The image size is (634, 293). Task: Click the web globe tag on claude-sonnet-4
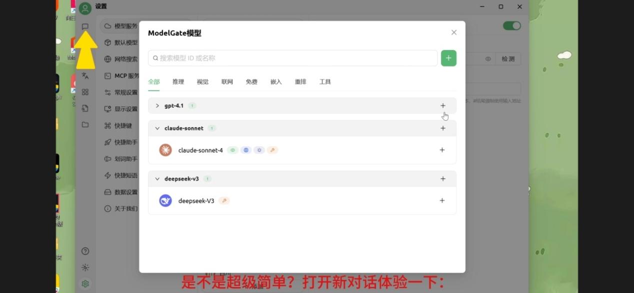245,150
